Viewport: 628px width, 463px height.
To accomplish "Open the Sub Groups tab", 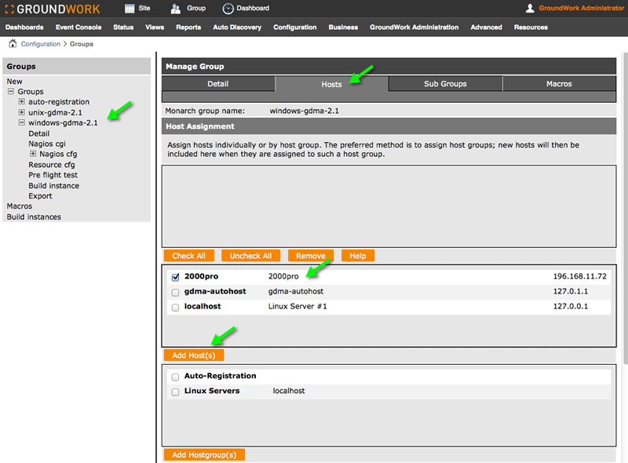I will pyautogui.click(x=445, y=84).
